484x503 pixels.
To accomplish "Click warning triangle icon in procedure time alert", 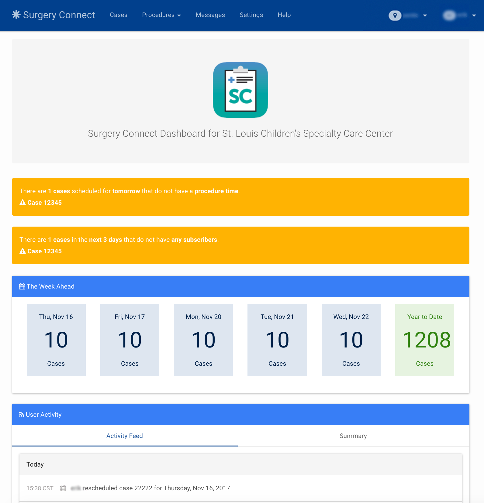I will pos(22,203).
